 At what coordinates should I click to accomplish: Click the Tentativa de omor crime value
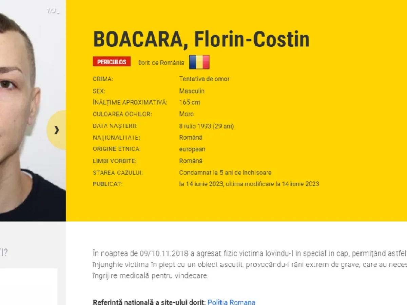(204, 79)
